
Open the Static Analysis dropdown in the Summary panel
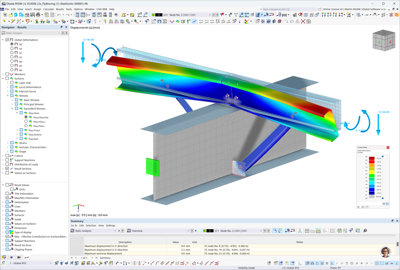click(x=115, y=231)
